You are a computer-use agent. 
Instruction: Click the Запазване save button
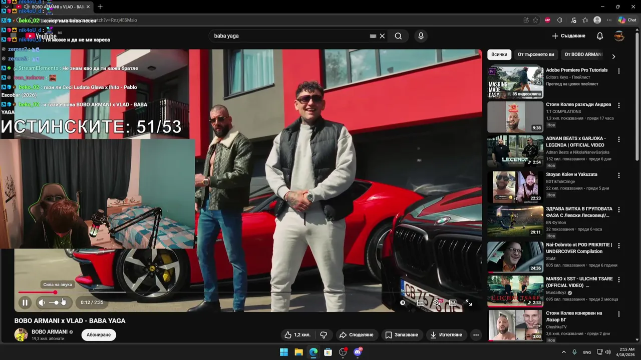pyautogui.click(x=402, y=334)
